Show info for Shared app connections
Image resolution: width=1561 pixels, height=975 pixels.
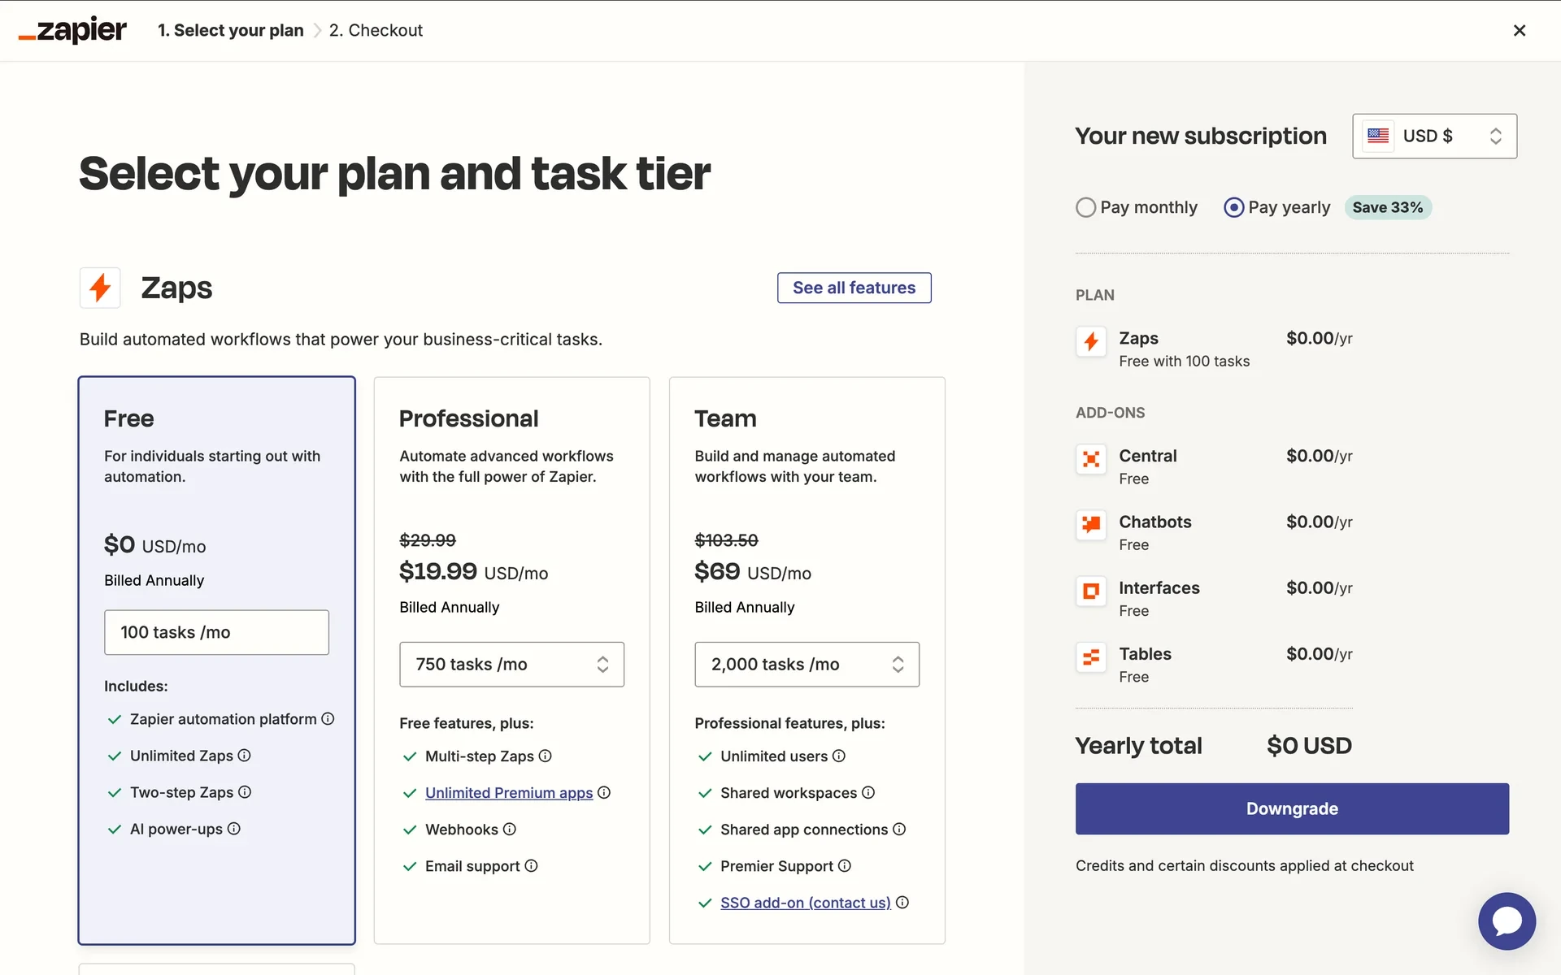coord(899,829)
